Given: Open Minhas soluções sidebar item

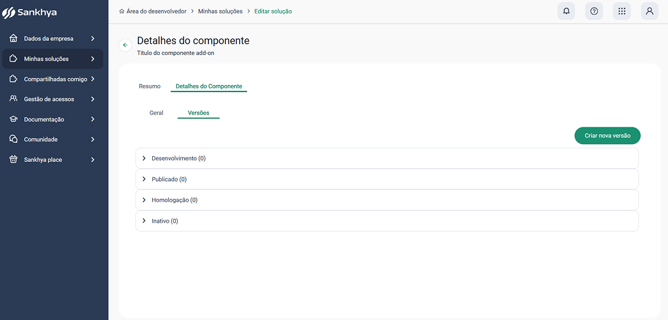Looking at the screenshot, I should [x=53, y=59].
